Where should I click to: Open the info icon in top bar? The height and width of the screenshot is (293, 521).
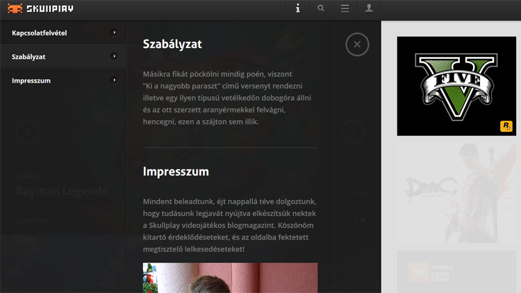click(x=298, y=8)
